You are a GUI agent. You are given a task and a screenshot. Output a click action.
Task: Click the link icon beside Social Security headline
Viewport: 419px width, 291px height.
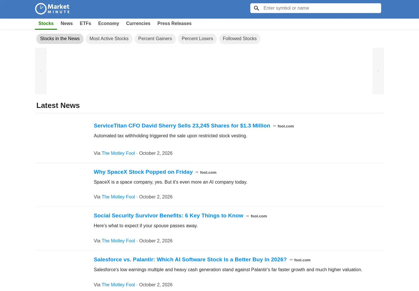(248, 216)
